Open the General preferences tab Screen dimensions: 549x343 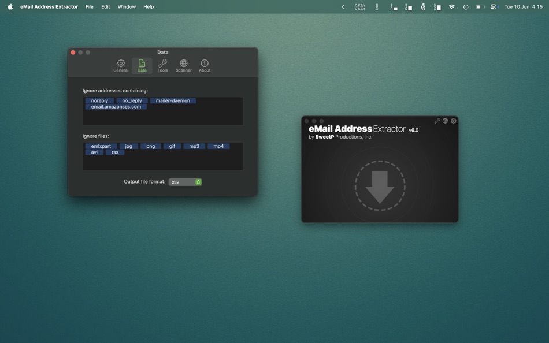121,66
